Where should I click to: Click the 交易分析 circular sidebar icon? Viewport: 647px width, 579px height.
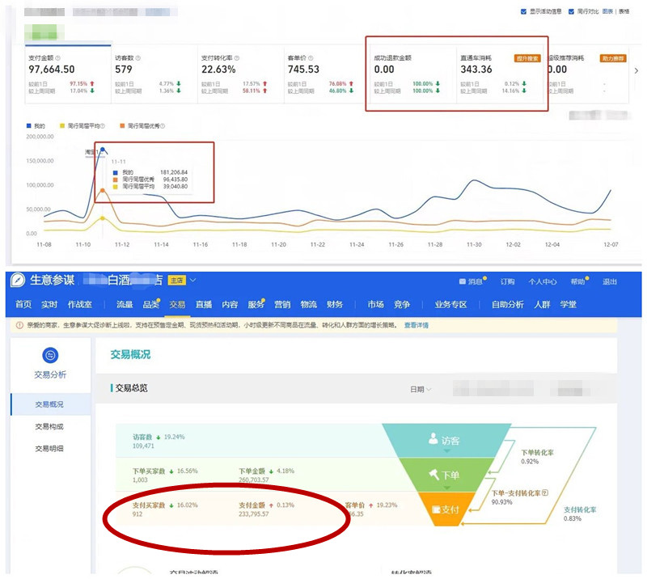[x=49, y=356]
